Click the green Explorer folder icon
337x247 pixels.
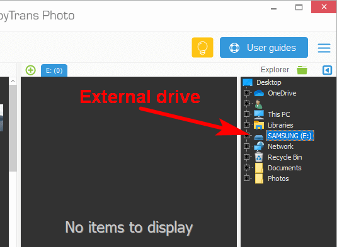tap(302, 70)
